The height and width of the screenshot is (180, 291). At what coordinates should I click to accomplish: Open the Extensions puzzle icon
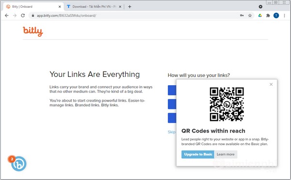(x=268, y=15)
